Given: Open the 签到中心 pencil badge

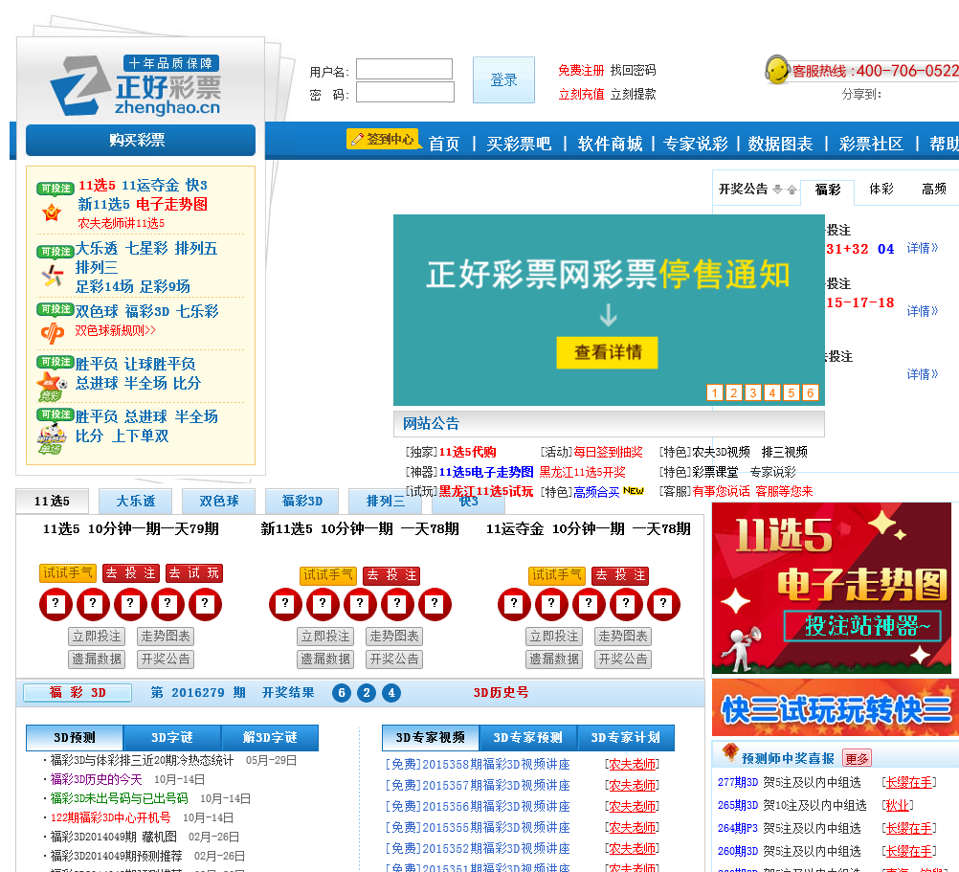Looking at the screenshot, I should 383,139.
